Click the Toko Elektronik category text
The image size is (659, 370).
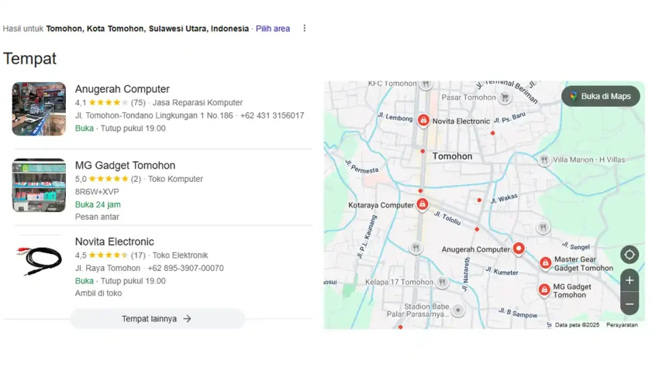[x=181, y=255]
